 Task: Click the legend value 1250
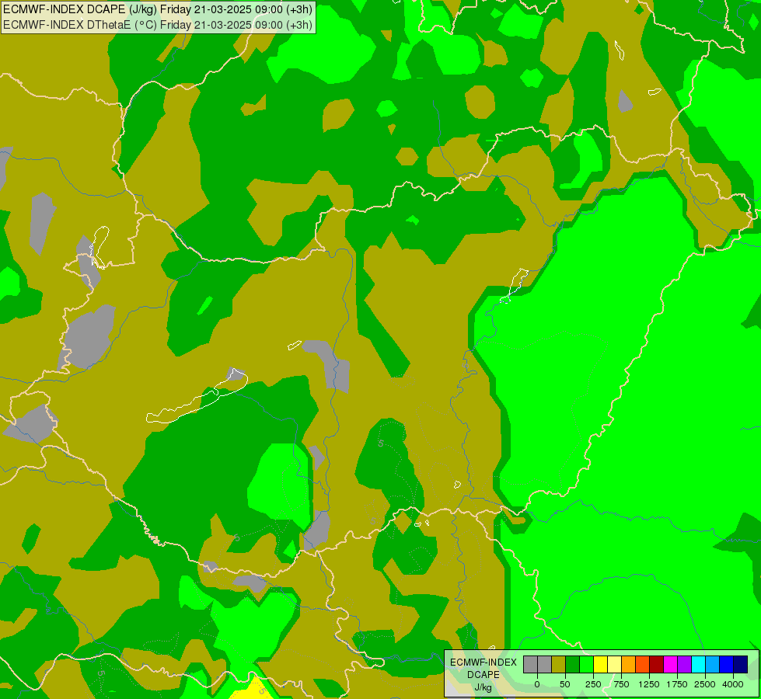(x=649, y=684)
